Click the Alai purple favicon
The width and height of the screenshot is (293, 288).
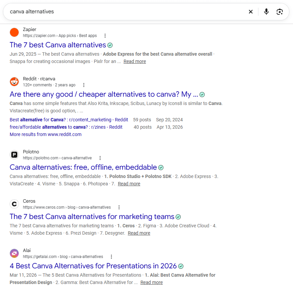(14, 253)
